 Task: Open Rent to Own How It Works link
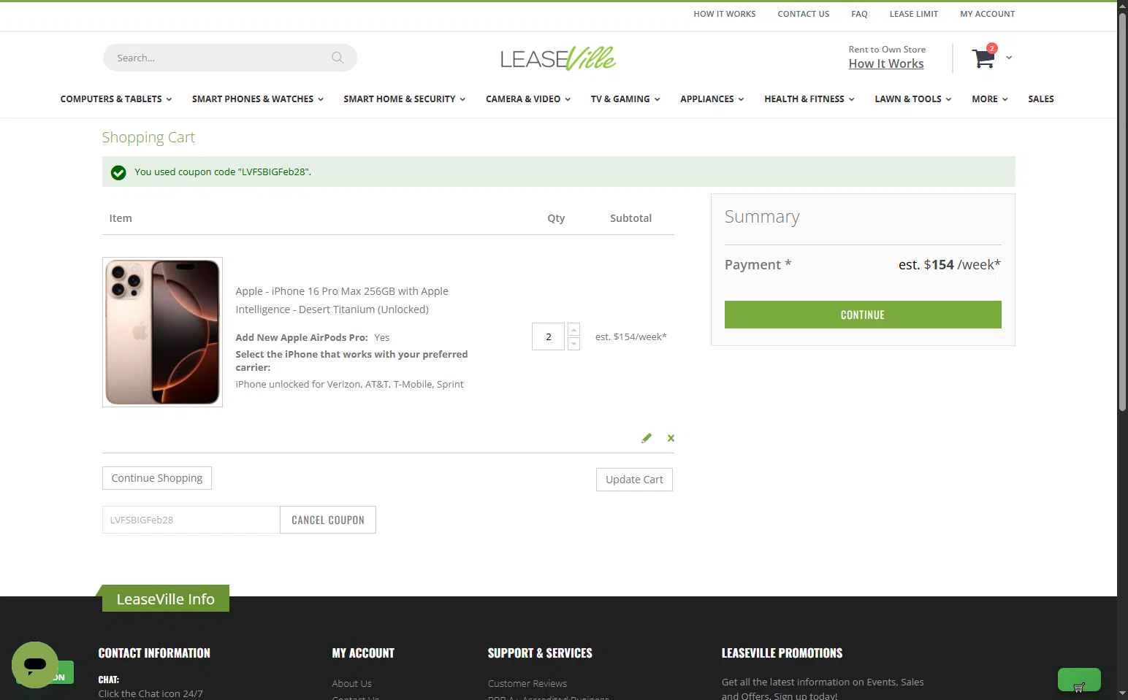(x=886, y=64)
